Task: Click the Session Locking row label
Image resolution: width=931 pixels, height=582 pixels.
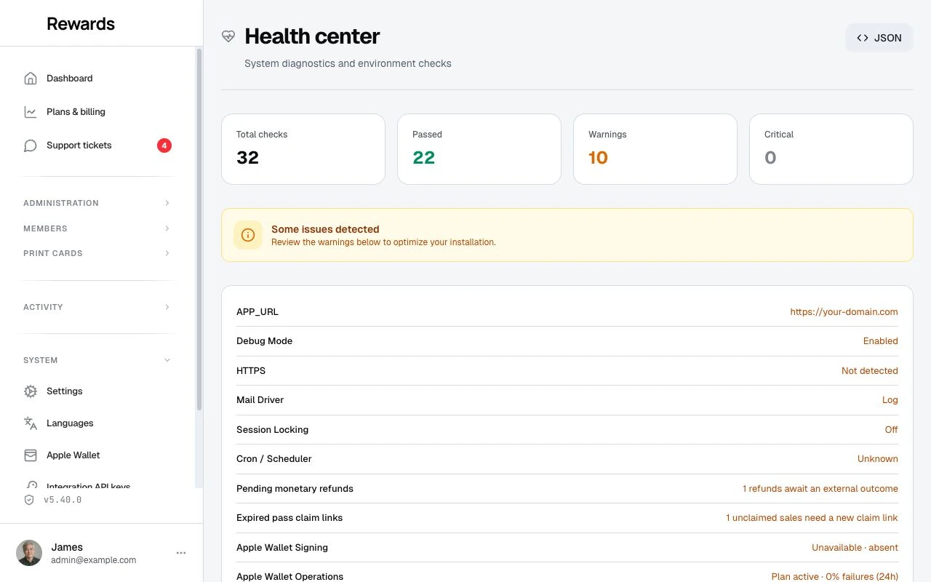Action: click(272, 430)
